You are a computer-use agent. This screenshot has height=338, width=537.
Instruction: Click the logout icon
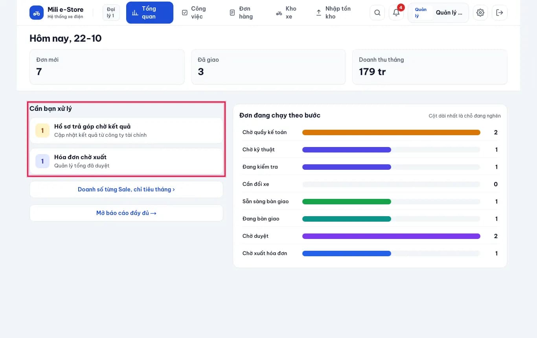click(500, 13)
